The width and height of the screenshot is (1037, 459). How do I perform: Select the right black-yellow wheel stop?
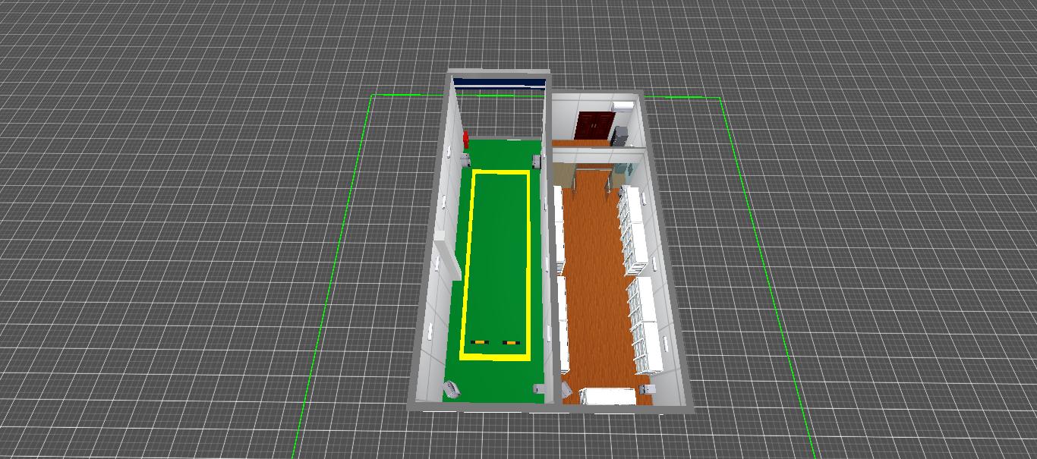point(511,343)
